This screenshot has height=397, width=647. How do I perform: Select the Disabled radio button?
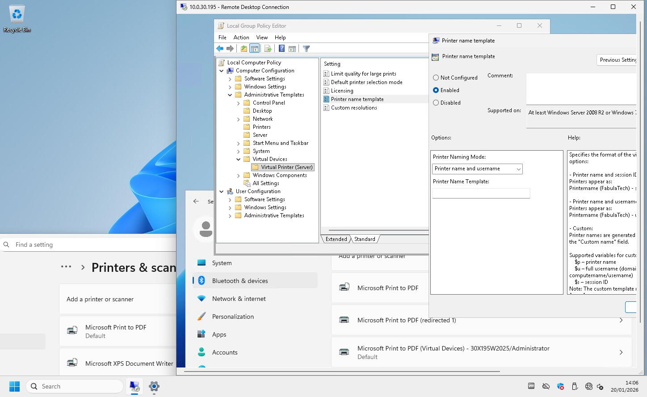tap(436, 103)
